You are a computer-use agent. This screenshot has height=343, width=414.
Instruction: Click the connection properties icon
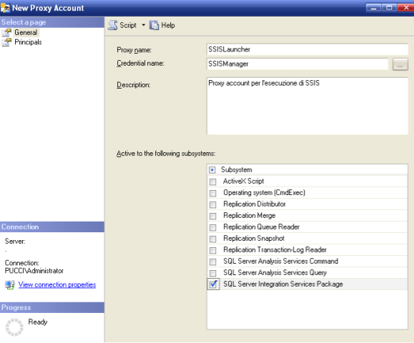click(10, 285)
